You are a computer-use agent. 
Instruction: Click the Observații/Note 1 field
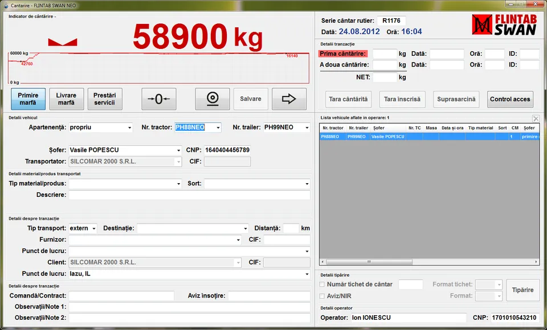click(189, 307)
